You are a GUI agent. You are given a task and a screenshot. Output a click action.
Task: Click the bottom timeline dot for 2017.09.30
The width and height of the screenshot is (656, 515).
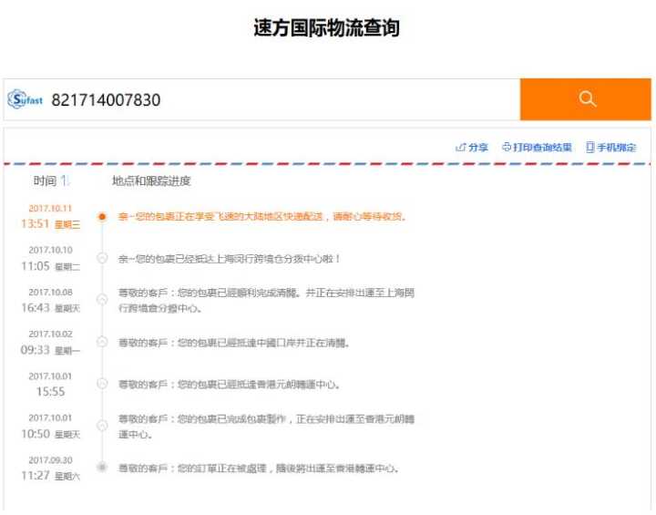(102, 468)
